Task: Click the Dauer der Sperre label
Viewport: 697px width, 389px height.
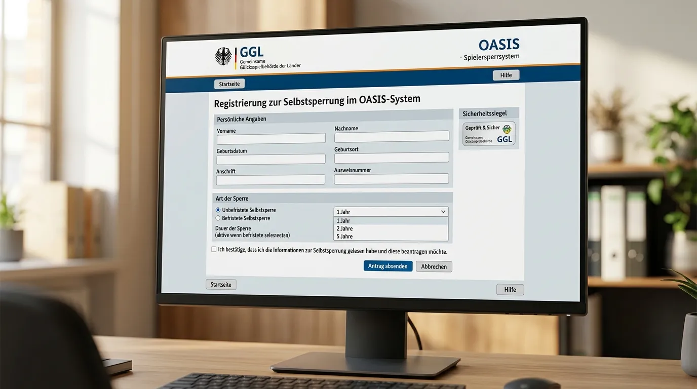Action: tap(233, 228)
